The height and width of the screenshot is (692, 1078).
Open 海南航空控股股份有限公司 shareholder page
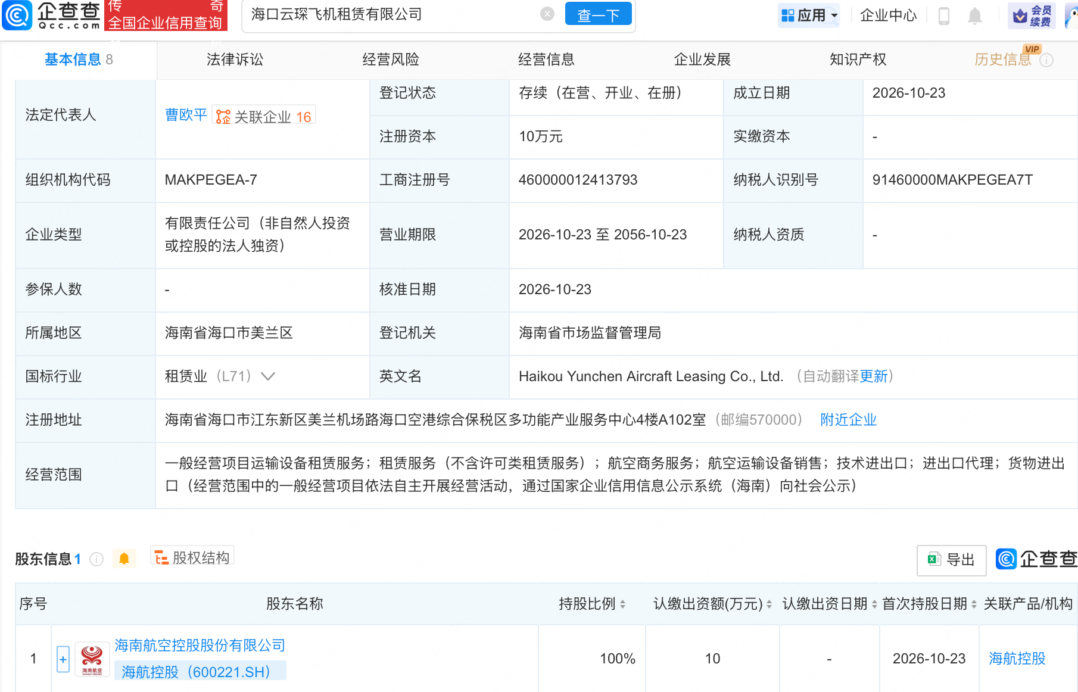200,646
